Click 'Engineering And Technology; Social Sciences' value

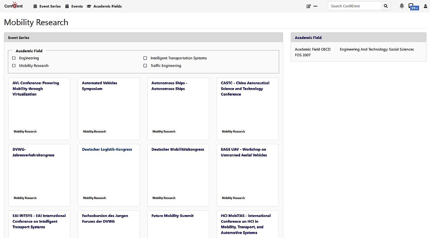(377, 49)
